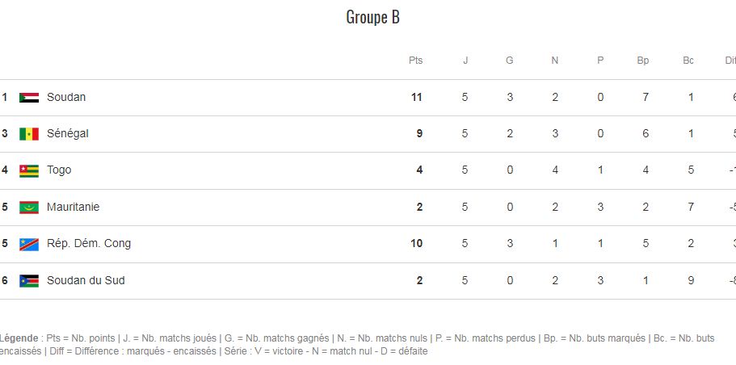The width and height of the screenshot is (736, 365).
Task: Click the Mauritanie flag icon
Action: 29,208
